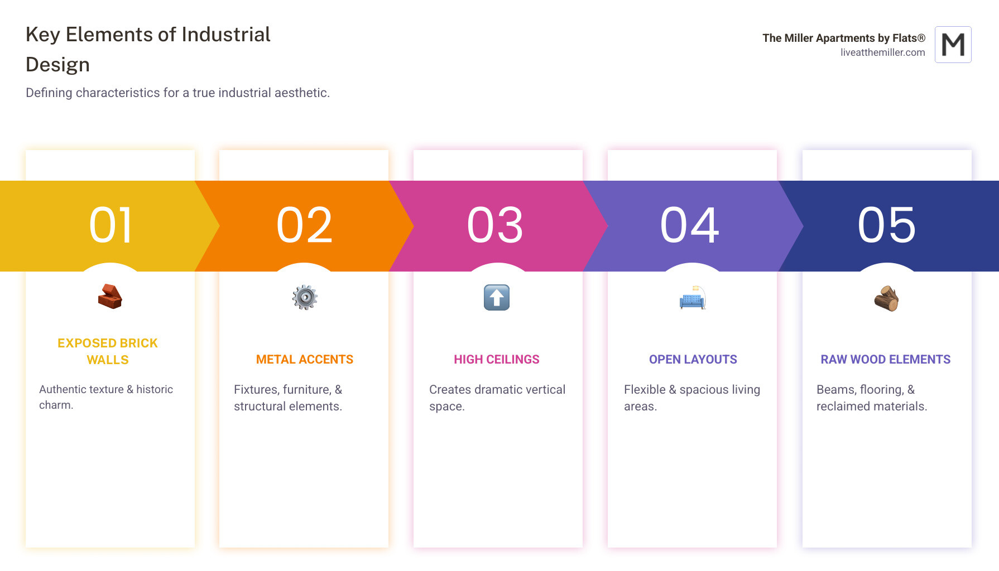The height and width of the screenshot is (571, 999).
Task: Select the pink 03 arrow segment
Action: (x=496, y=226)
